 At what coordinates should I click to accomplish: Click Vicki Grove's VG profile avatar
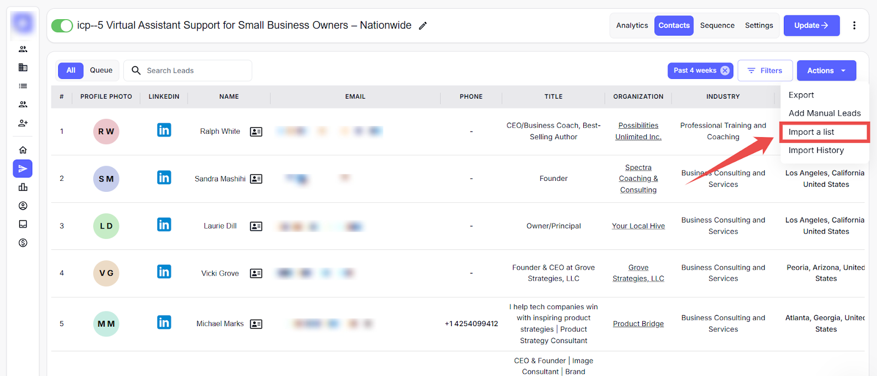click(106, 273)
